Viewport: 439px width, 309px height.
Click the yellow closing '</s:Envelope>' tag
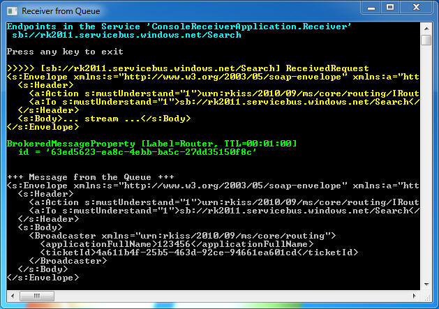(x=43, y=127)
